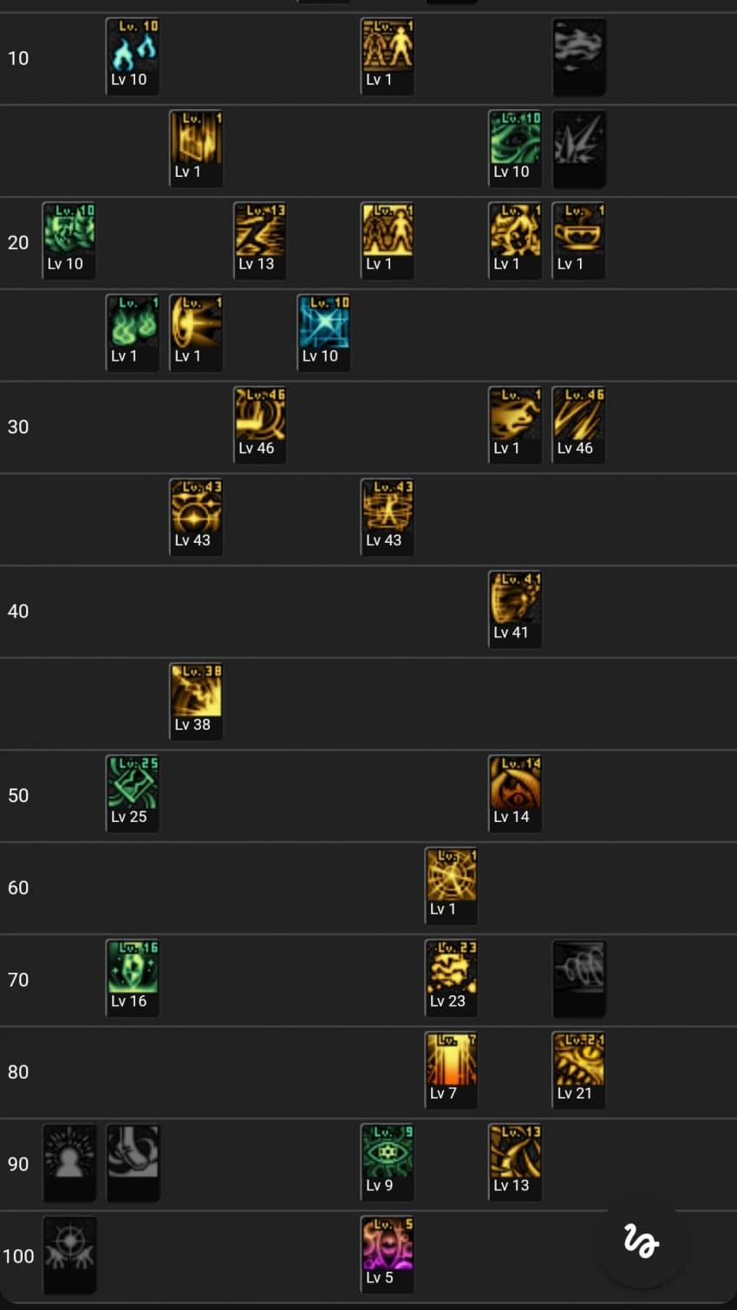Click the locked grey coil spring skill
Screen dimensions: 737x1310
click(578, 978)
